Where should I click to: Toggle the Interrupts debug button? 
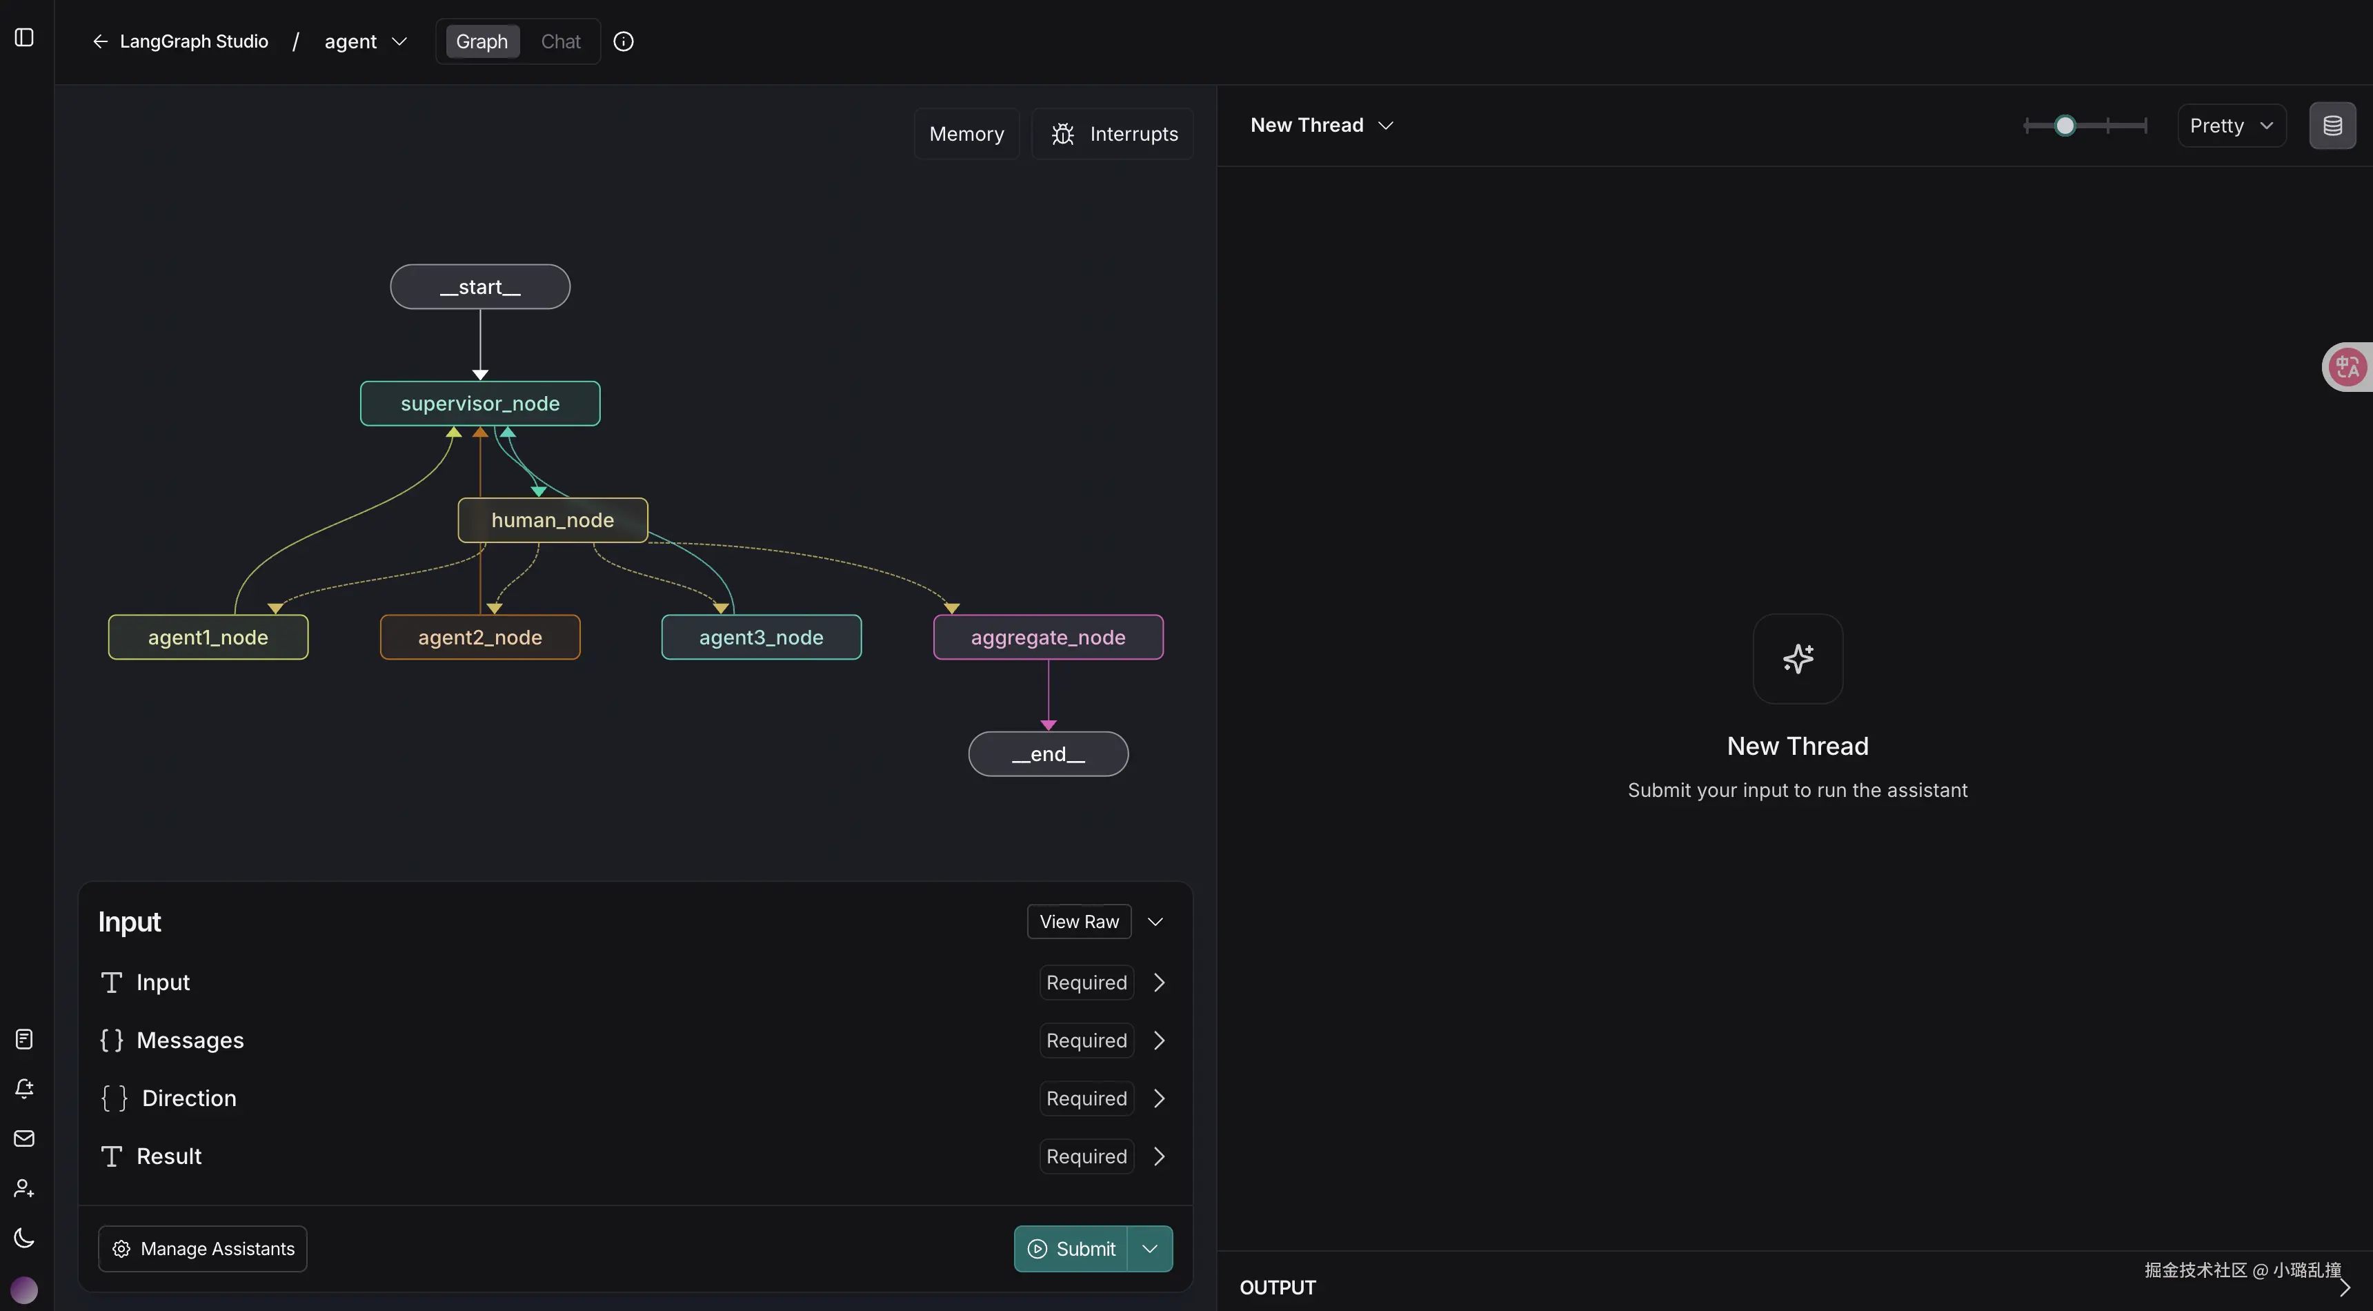pos(1113,135)
